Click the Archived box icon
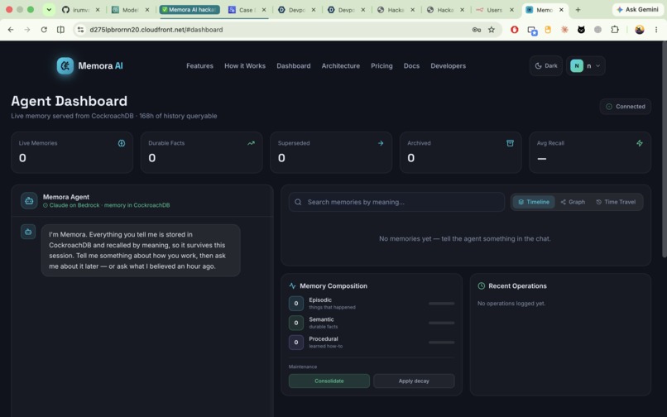 510,143
